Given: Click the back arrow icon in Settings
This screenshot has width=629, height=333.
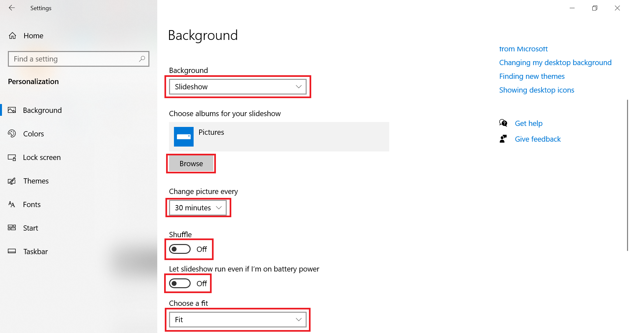Looking at the screenshot, I should (x=12, y=8).
